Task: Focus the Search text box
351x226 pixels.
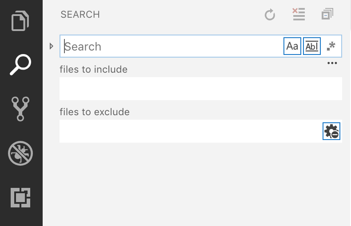Action: (x=171, y=46)
